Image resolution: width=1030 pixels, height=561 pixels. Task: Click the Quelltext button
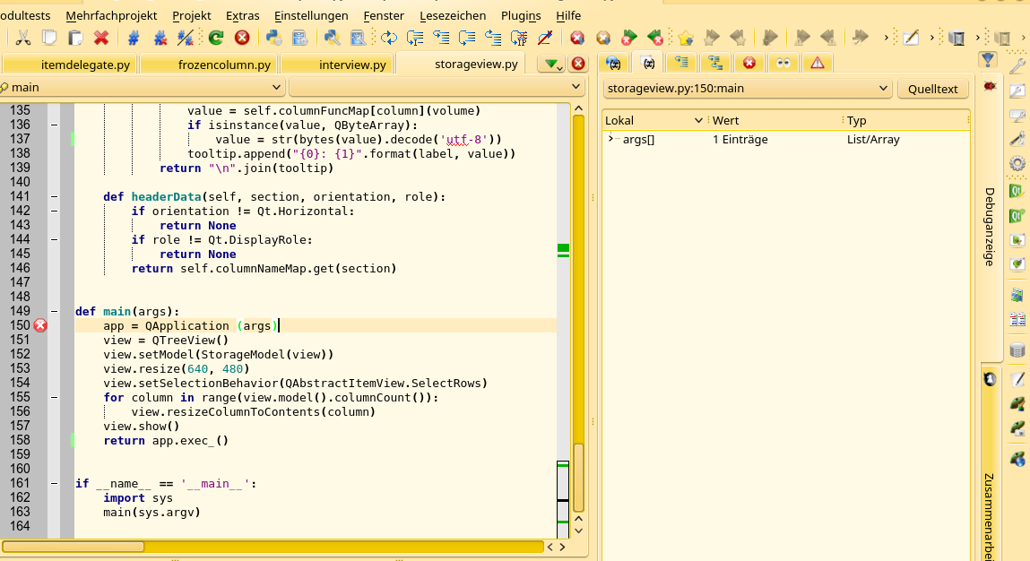coord(933,89)
